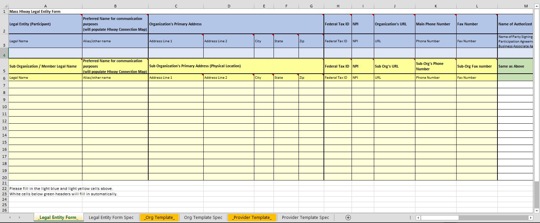The height and width of the screenshot is (223, 540).
Task: Switch to the Legal Entity Form Spec tab
Action: [111, 218]
